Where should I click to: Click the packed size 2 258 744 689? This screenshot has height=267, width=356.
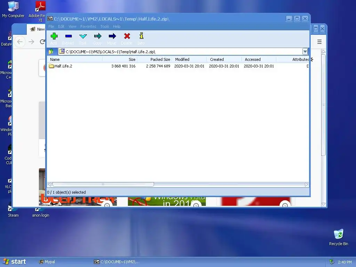click(x=158, y=66)
